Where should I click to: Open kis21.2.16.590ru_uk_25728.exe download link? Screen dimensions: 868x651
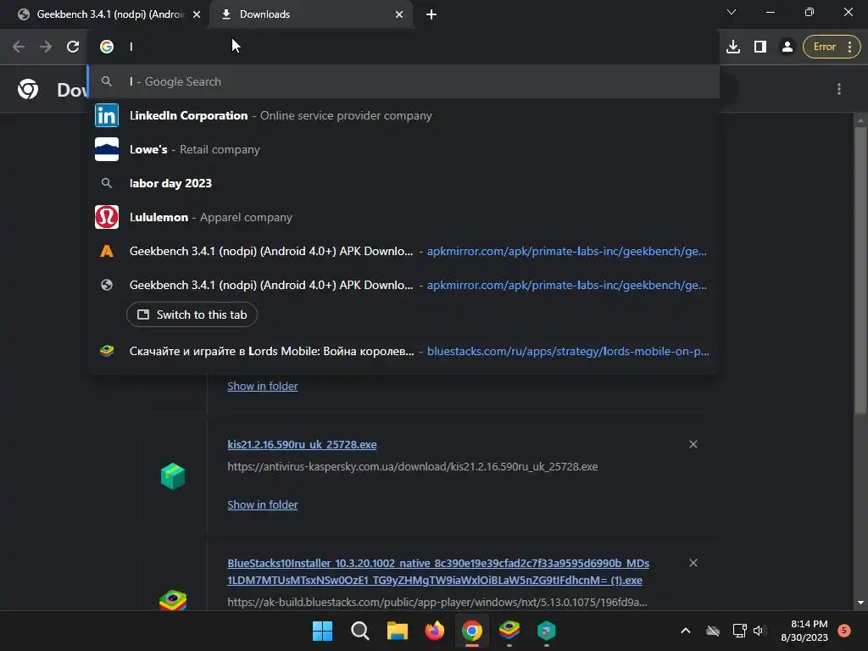[x=302, y=444]
